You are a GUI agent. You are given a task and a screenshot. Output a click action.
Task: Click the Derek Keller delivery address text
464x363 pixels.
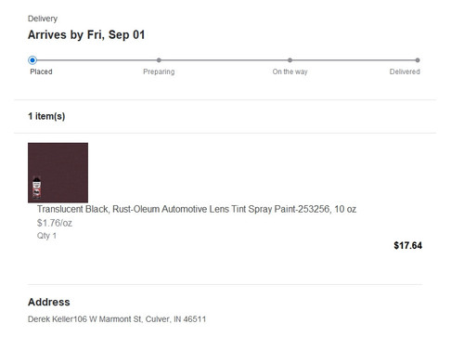pos(117,319)
